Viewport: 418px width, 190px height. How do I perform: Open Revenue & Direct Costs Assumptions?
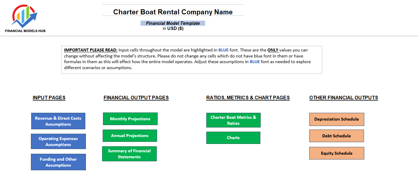point(58,121)
